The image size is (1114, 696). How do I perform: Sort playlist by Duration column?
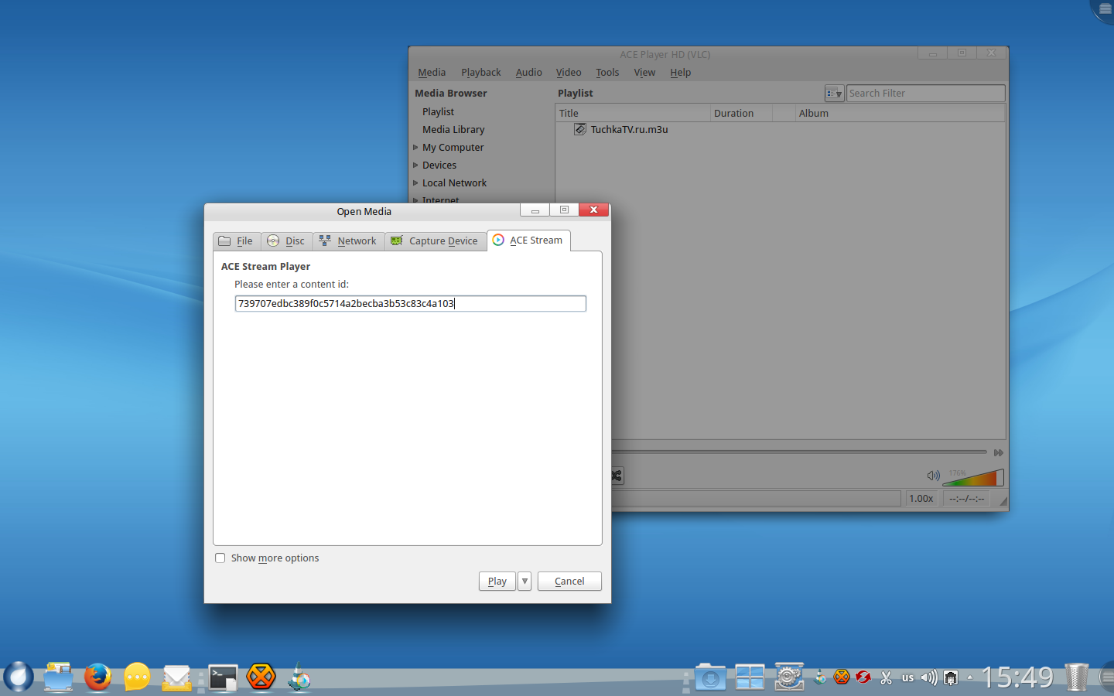click(x=741, y=114)
